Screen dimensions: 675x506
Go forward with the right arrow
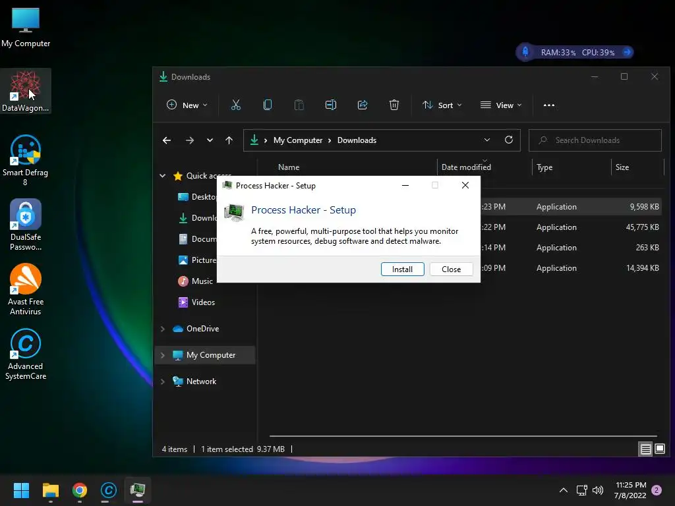pyautogui.click(x=189, y=140)
